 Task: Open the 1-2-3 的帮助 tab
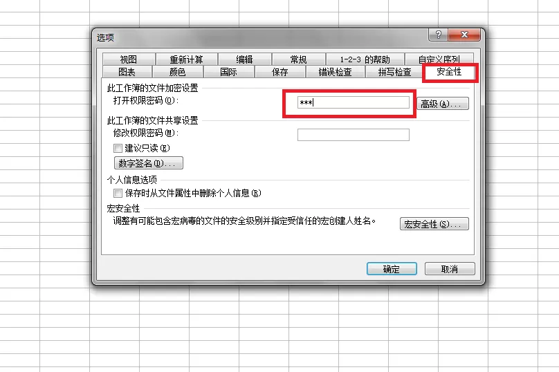365,59
